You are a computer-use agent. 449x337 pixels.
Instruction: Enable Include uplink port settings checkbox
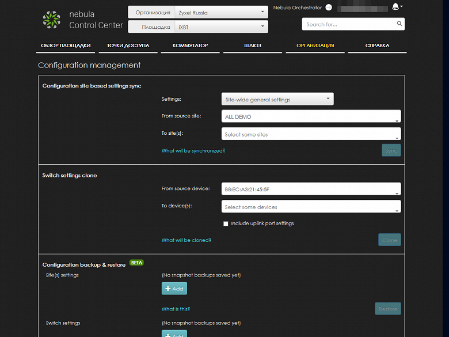[x=226, y=224]
